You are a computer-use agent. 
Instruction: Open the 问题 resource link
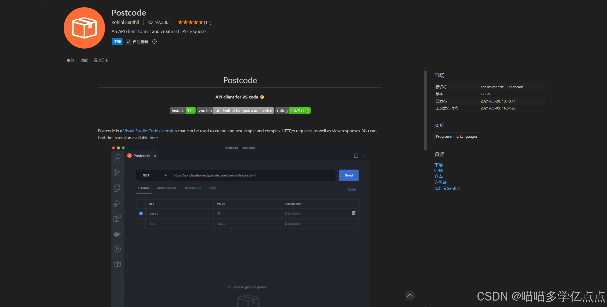pos(439,171)
